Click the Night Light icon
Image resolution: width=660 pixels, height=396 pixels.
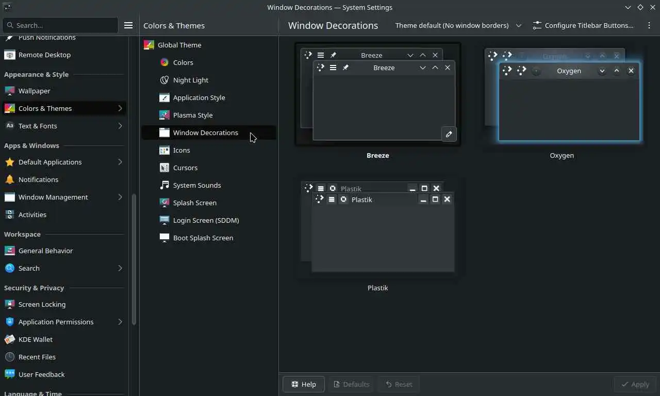click(164, 80)
